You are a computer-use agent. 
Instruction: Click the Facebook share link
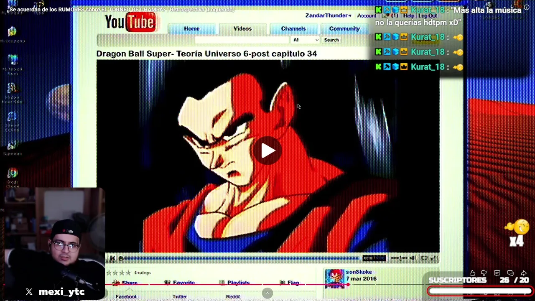tap(126, 296)
